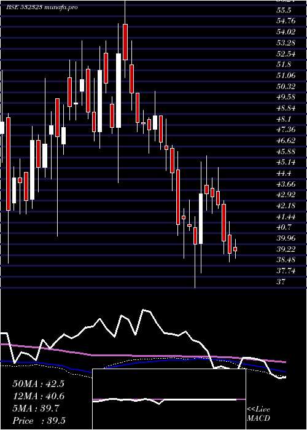Click the 38.48 price axis label
The height and width of the screenshot is (430, 307).
pyautogui.click(x=286, y=260)
